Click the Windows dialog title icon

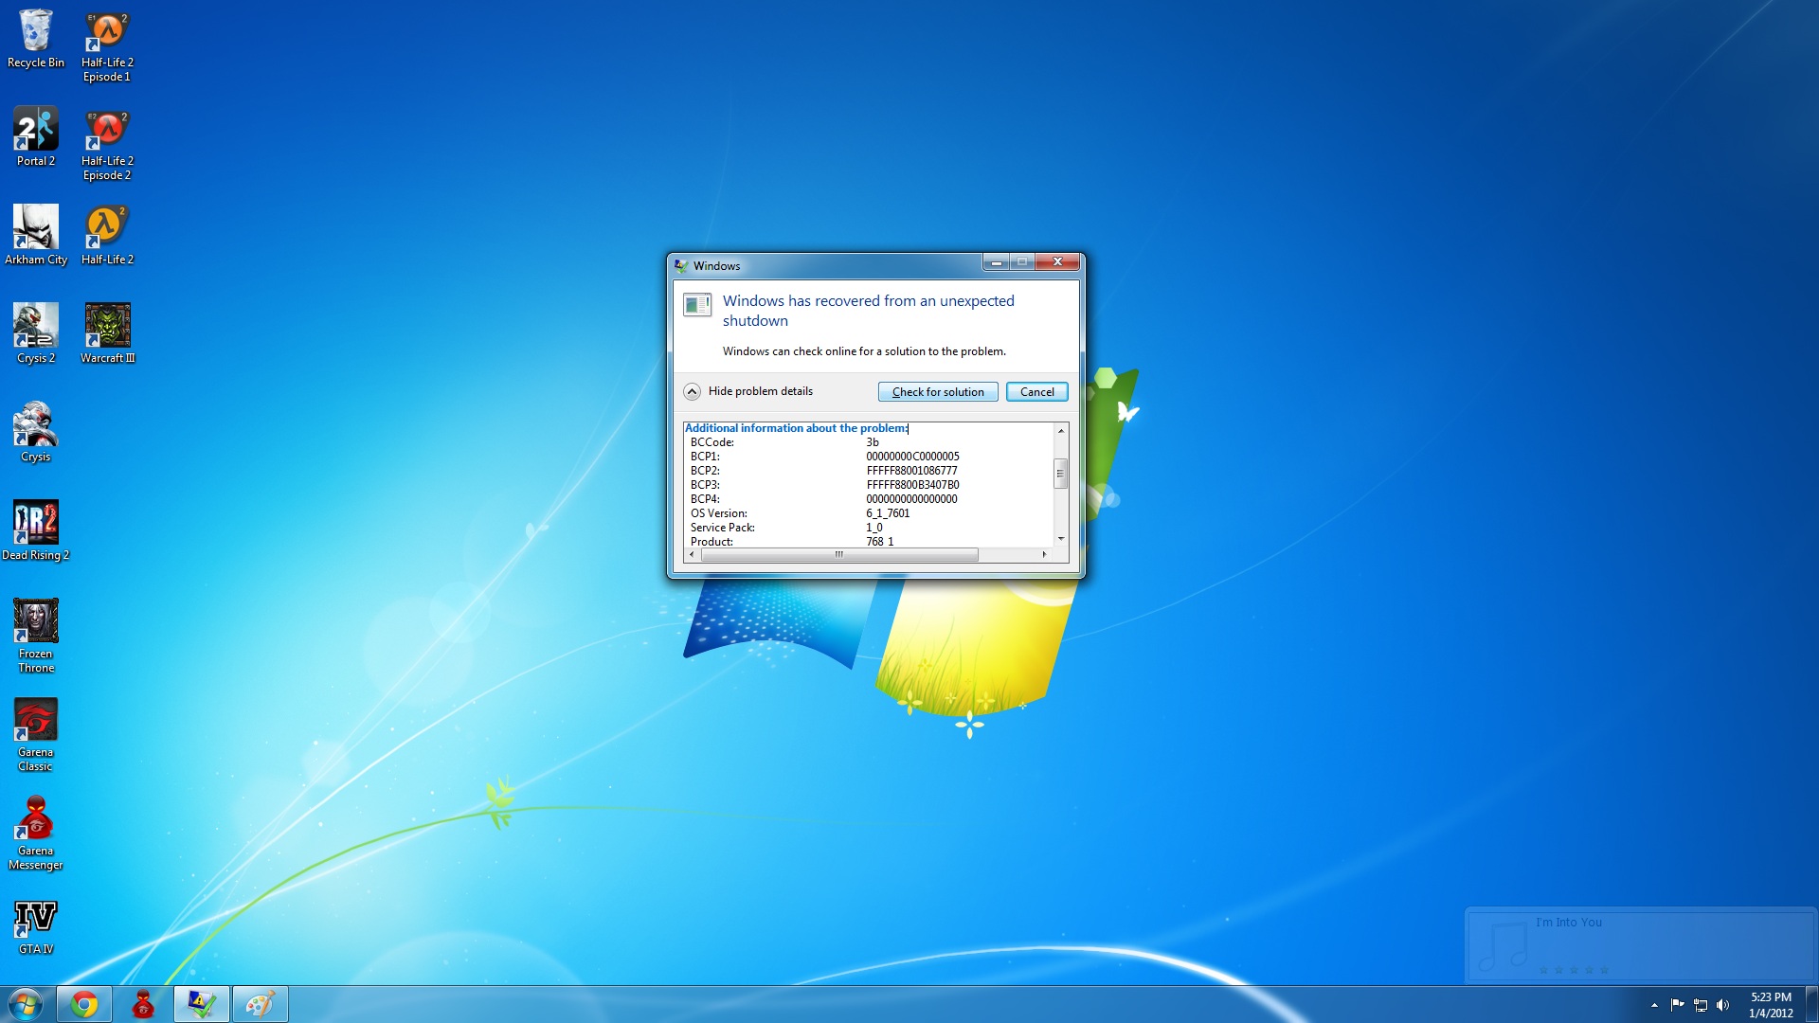pos(681,266)
